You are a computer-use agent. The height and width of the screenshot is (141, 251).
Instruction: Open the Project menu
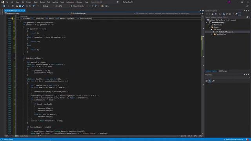(29, 2)
